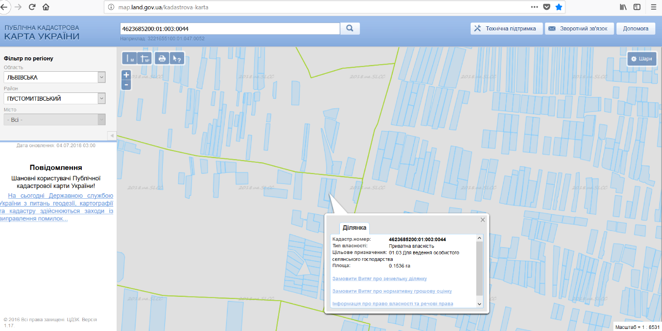Viewport: 662px width, 331px height.
Task: Zoom out with the minus button
Action: coord(126,85)
